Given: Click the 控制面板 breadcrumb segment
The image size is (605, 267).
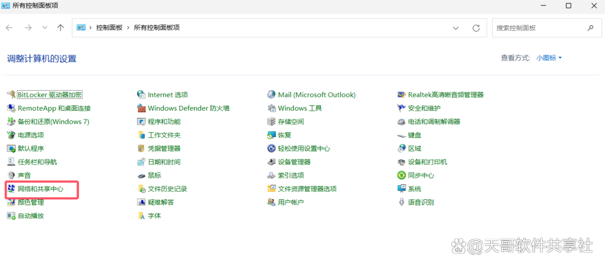Looking at the screenshot, I should click(109, 28).
